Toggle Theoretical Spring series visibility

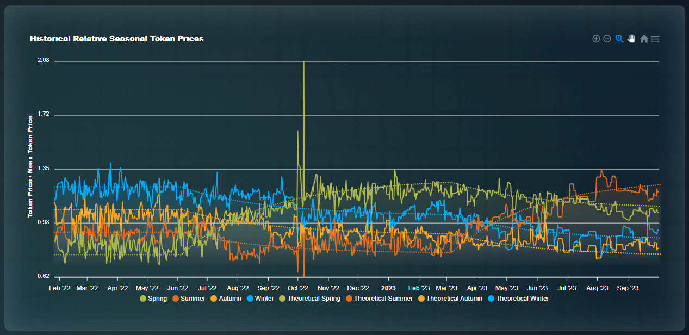(313, 299)
